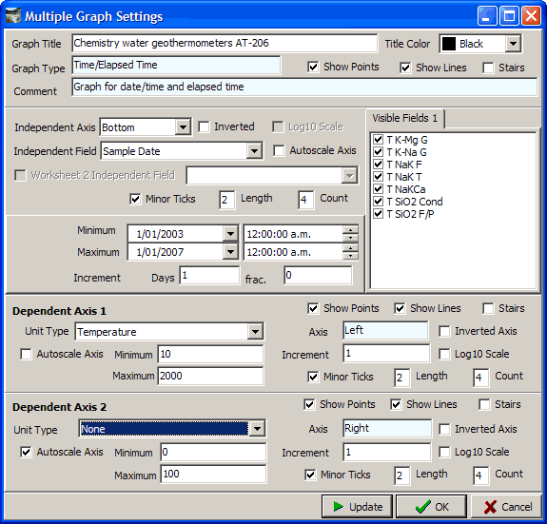
Task: Click the green arrow Update button
Action: pyautogui.click(x=358, y=506)
